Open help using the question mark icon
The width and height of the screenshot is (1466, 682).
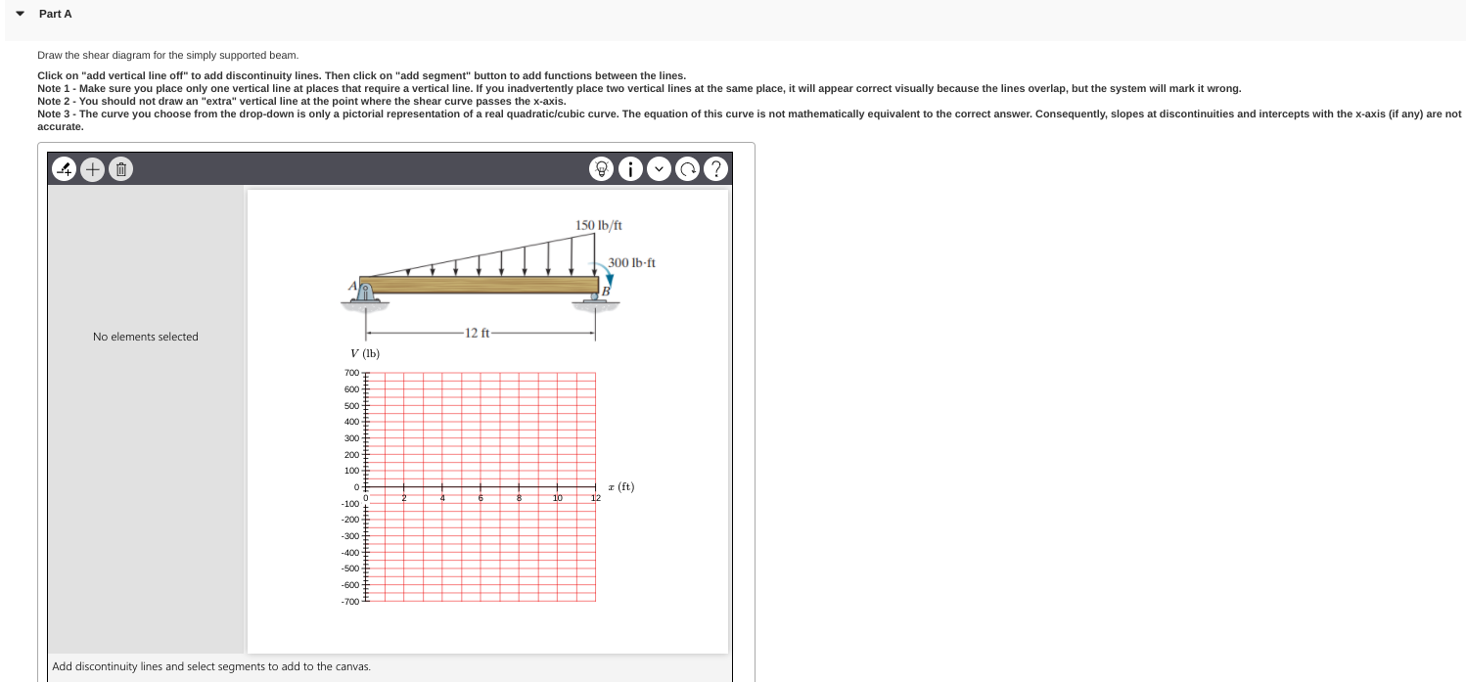coord(715,168)
